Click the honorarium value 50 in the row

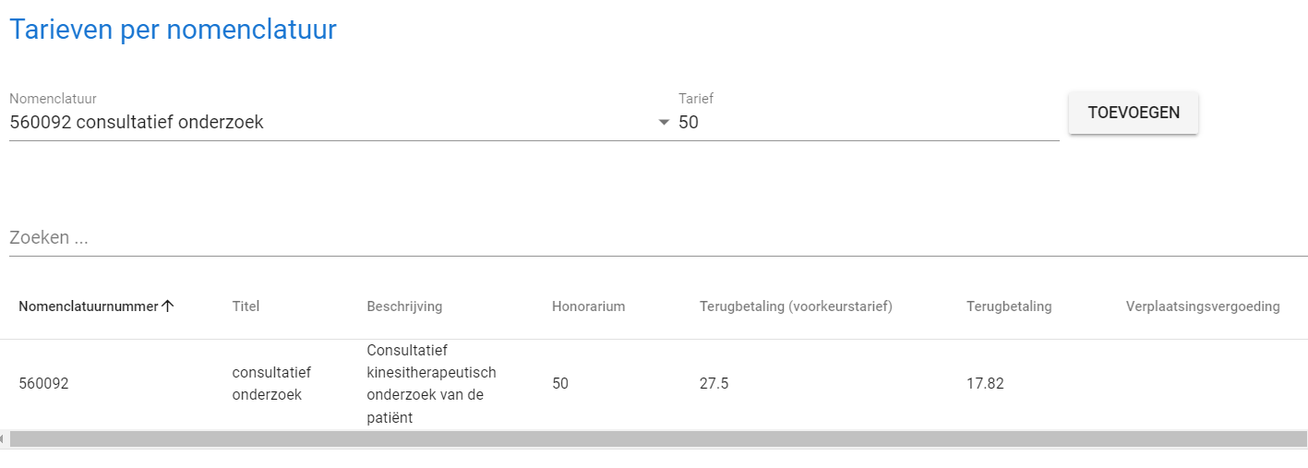coord(560,384)
